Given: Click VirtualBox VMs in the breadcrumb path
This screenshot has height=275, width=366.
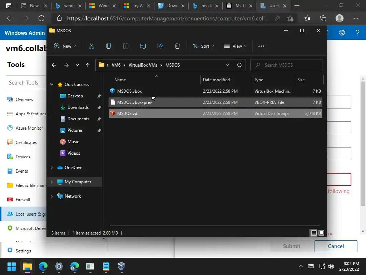Looking at the screenshot, I should (x=143, y=65).
